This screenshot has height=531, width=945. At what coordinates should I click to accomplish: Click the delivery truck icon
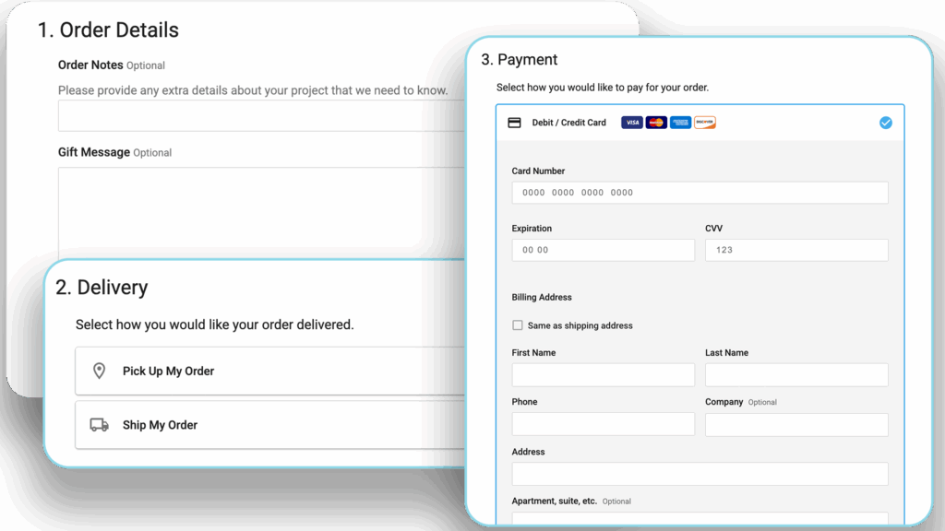tap(99, 425)
